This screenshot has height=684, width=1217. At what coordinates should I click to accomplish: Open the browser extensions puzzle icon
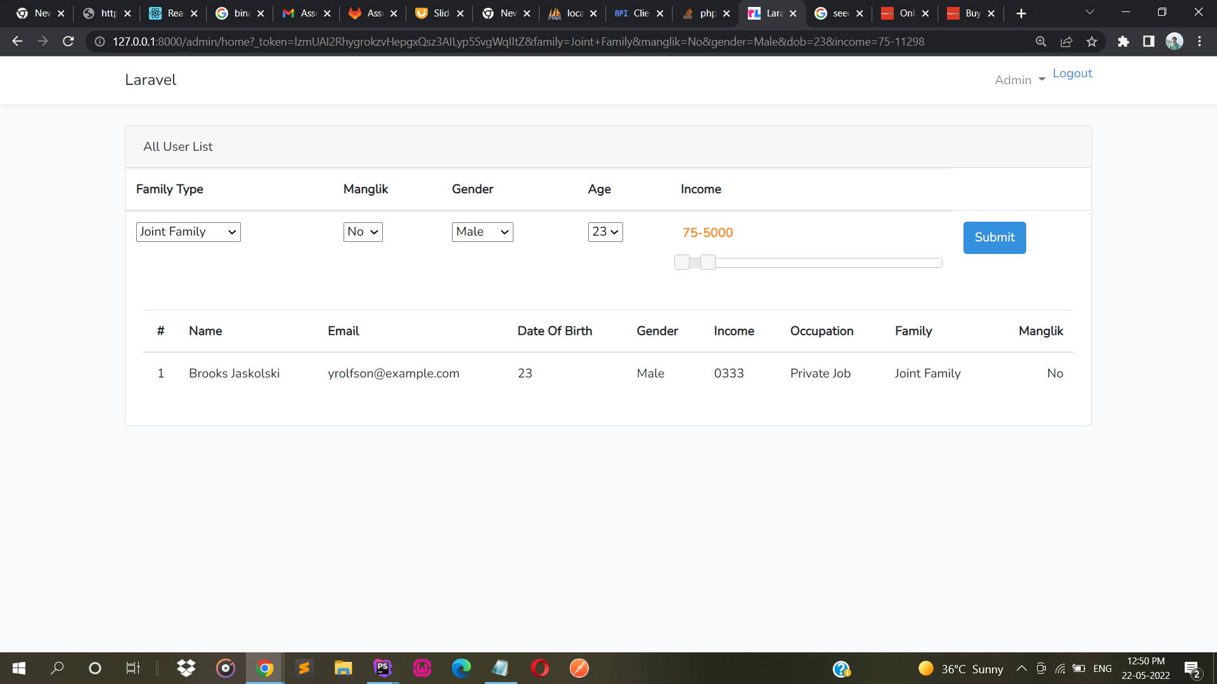[1124, 41]
